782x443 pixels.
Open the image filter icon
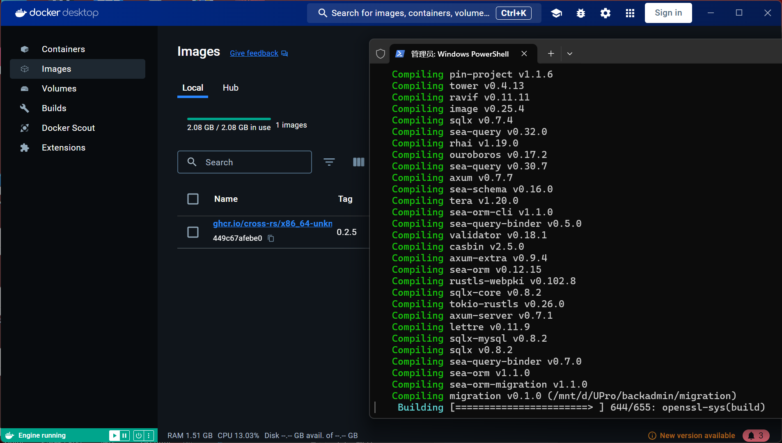click(329, 162)
